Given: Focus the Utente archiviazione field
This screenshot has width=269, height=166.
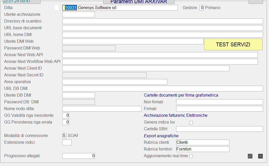Looking at the screenshot, I should pos(79,15).
